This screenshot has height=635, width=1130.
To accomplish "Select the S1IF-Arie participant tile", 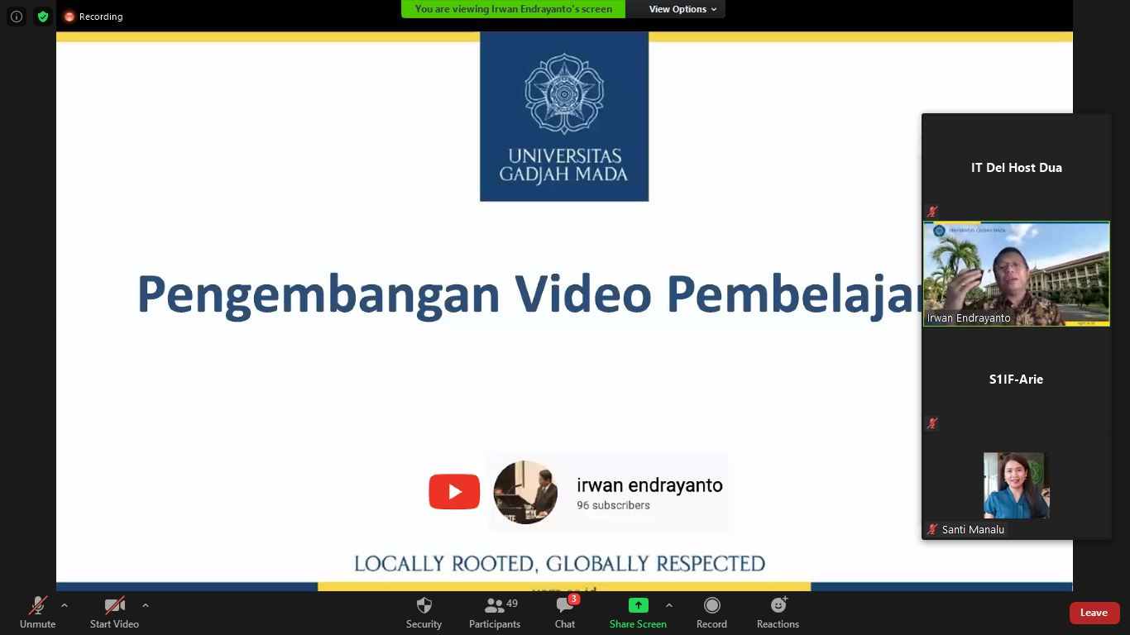I will coord(1017,379).
